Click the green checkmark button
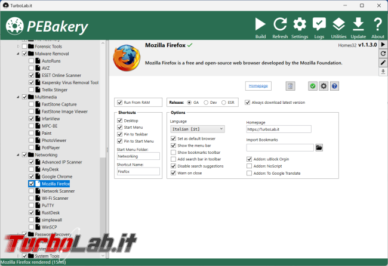388x266 pixels. click(313, 86)
